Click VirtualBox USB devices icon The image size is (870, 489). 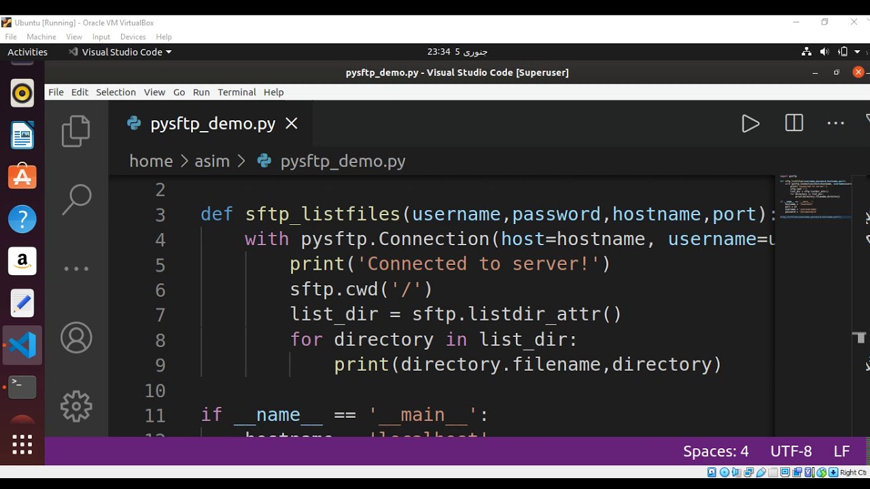(x=761, y=473)
